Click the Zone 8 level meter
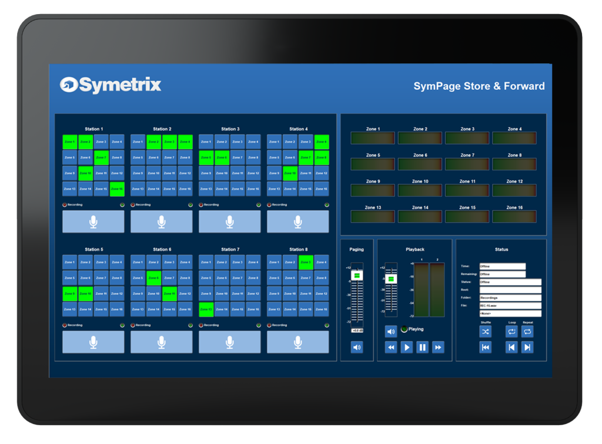Image resolution: width=602 pixels, height=444 pixels. click(x=514, y=164)
